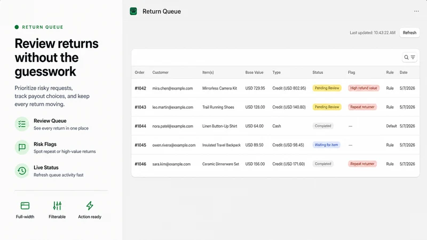Click the Filterable sliders icon
The width and height of the screenshot is (427, 240).
click(57, 205)
